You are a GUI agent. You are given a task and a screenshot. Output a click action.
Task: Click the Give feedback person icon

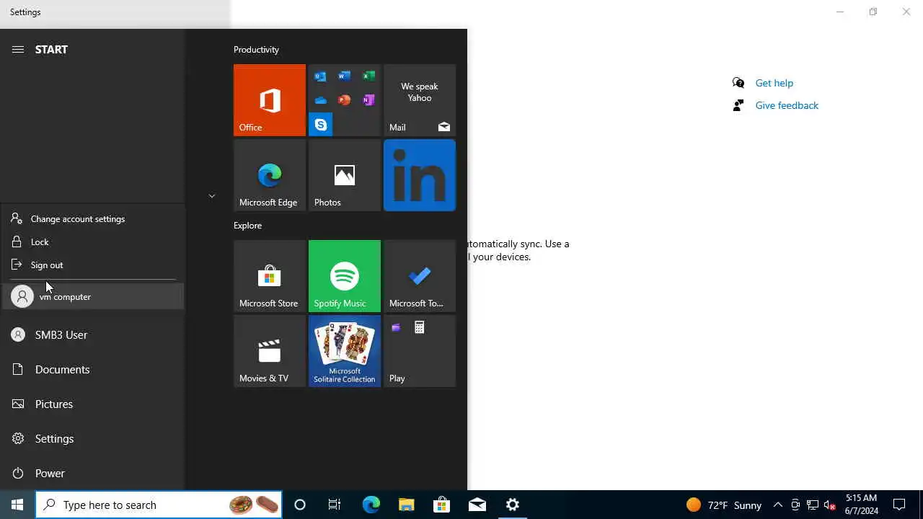click(738, 105)
